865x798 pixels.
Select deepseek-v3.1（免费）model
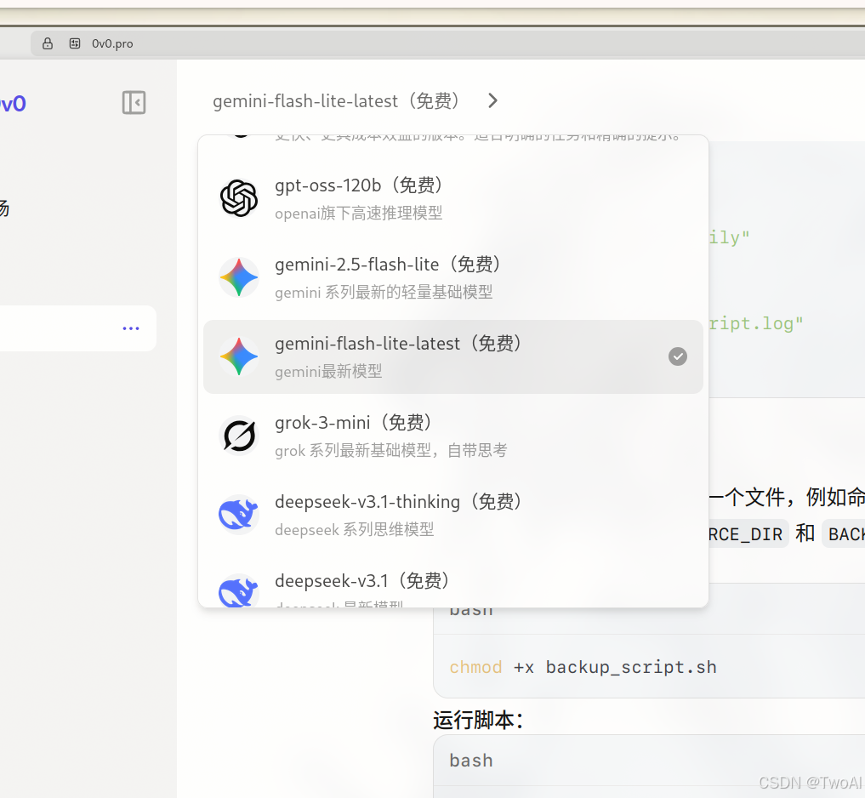click(x=452, y=582)
